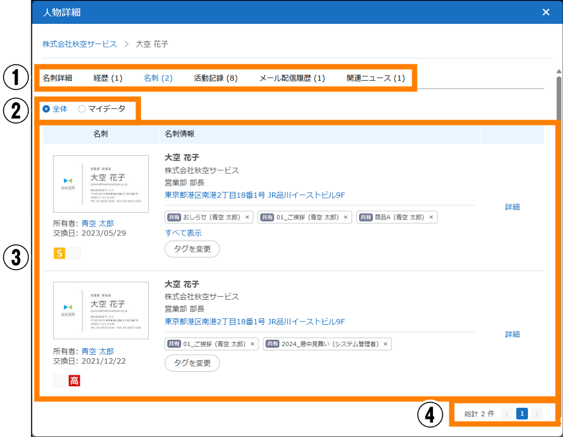Open the 関連ニュース (1) tab
Viewport: 563px width, 437px height.
[x=376, y=78]
